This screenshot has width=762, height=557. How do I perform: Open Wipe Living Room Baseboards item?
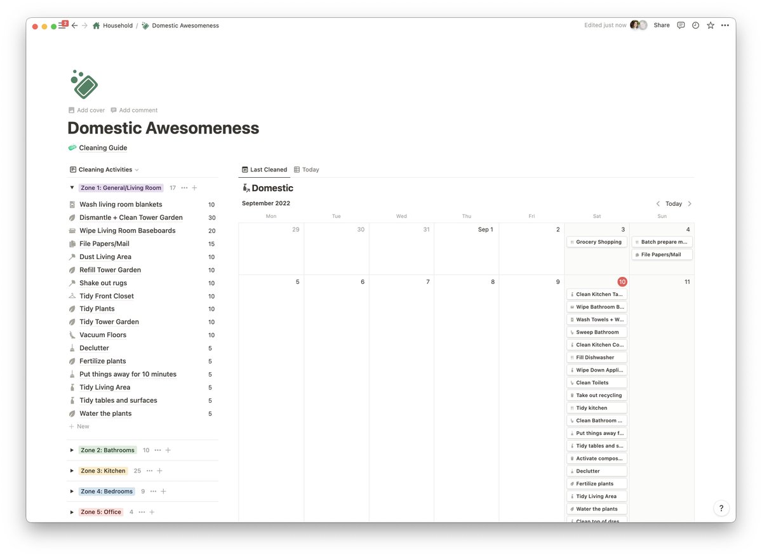pos(128,231)
